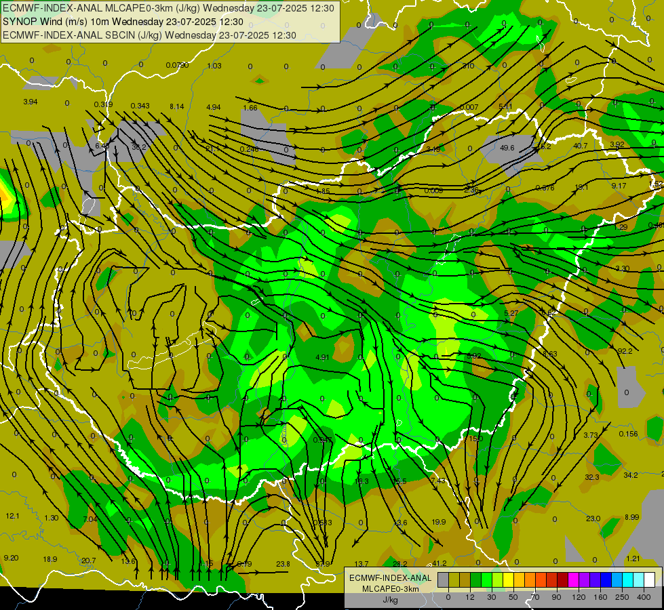Click the legend tick label '50'

click(513, 597)
